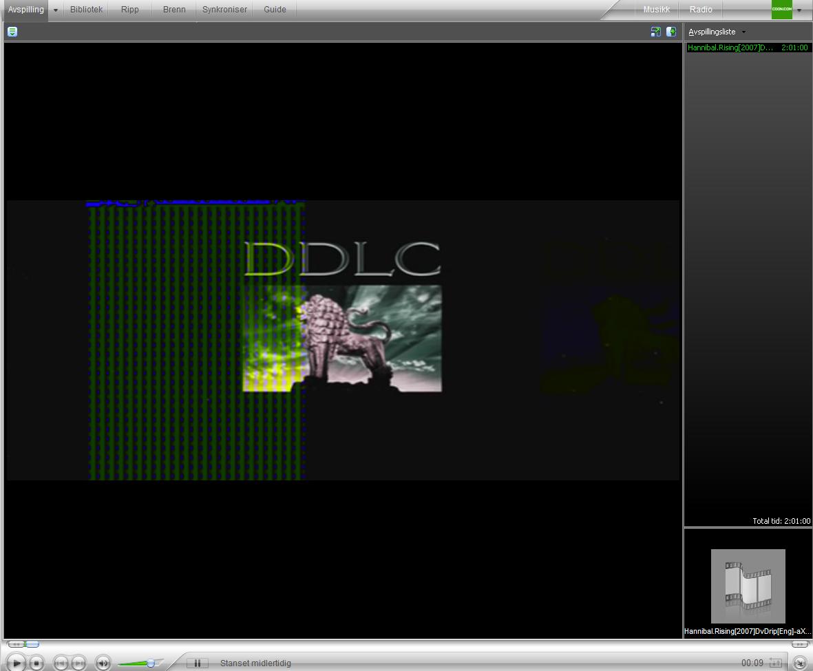Open the Avspillingsliste dropdown menu
813x671 pixels.
pyautogui.click(x=717, y=32)
